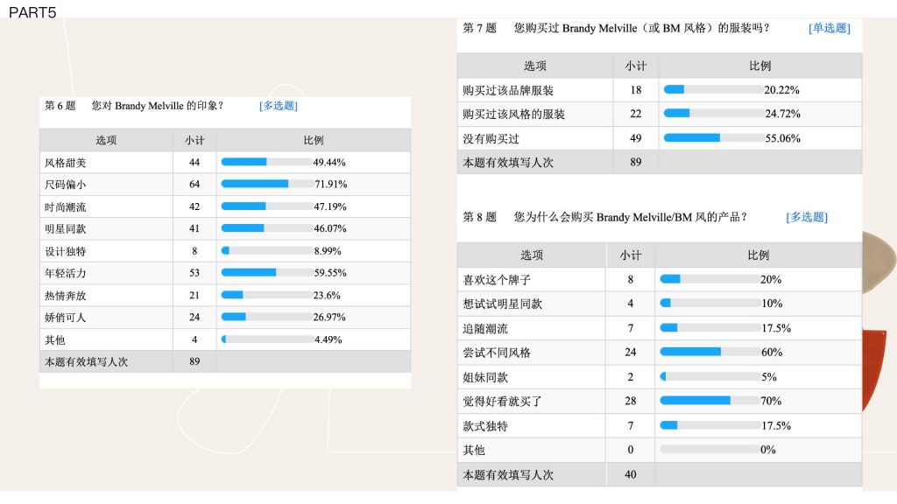The image size is (897, 504).
Task: Click the 选项 header in question 6 table
Action: point(106,140)
